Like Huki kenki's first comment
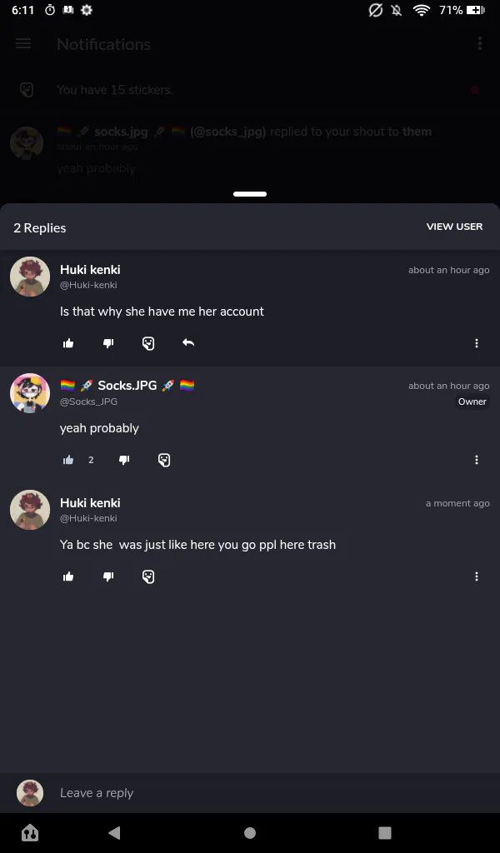 coord(68,343)
